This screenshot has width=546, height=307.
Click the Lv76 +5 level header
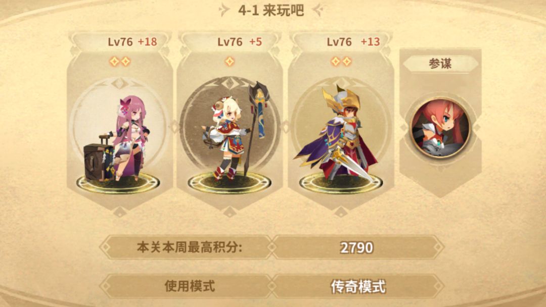click(x=240, y=42)
